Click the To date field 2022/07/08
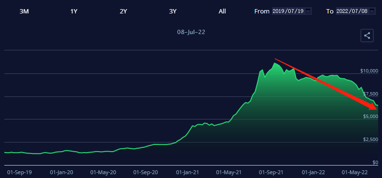 (356, 11)
